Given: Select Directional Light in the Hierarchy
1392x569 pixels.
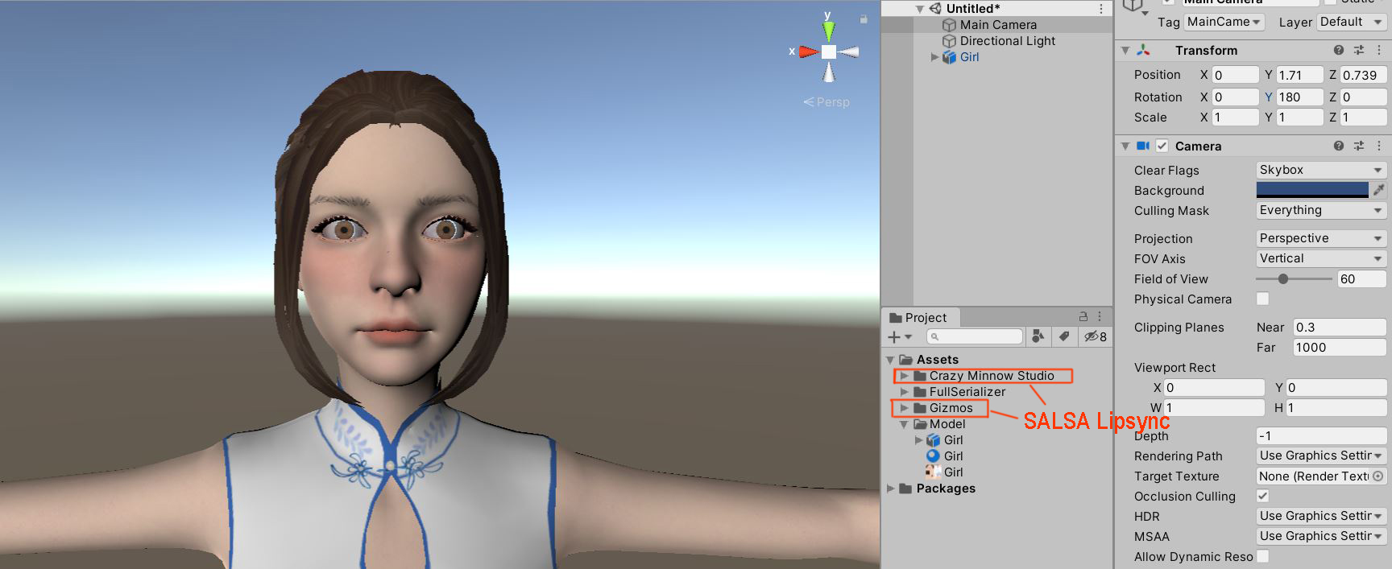Looking at the screenshot, I should 1007,41.
